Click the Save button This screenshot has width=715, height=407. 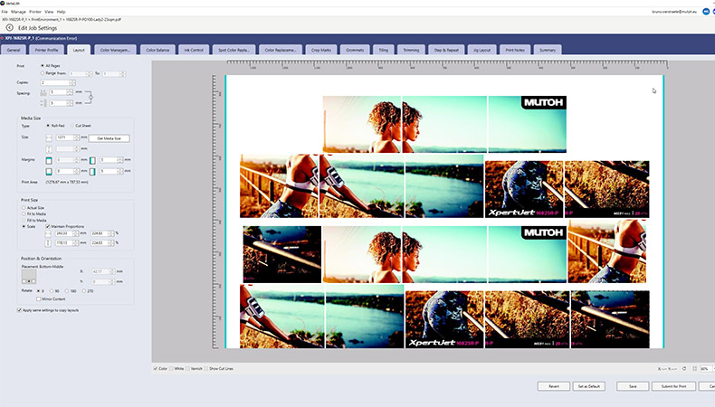(633, 386)
